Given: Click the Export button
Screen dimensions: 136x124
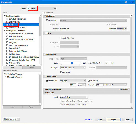Looking at the screenshot, I should click(114, 120).
